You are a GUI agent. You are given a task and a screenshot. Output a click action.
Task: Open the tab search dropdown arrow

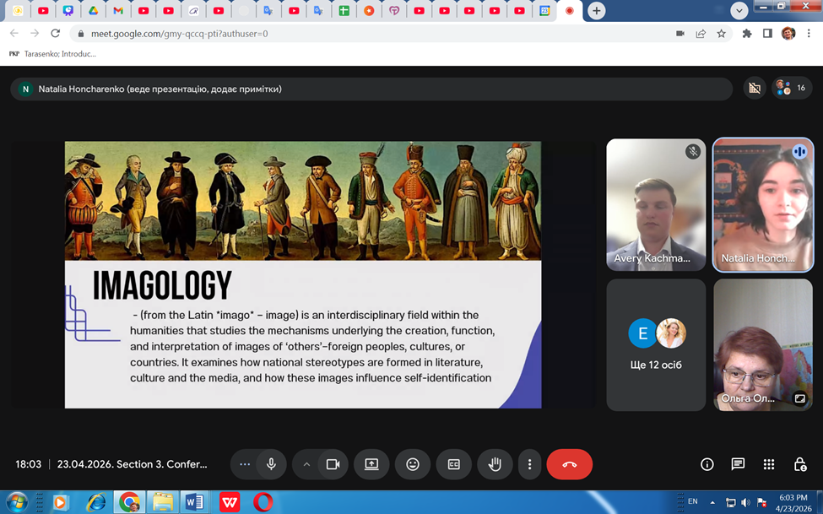pyautogui.click(x=739, y=10)
